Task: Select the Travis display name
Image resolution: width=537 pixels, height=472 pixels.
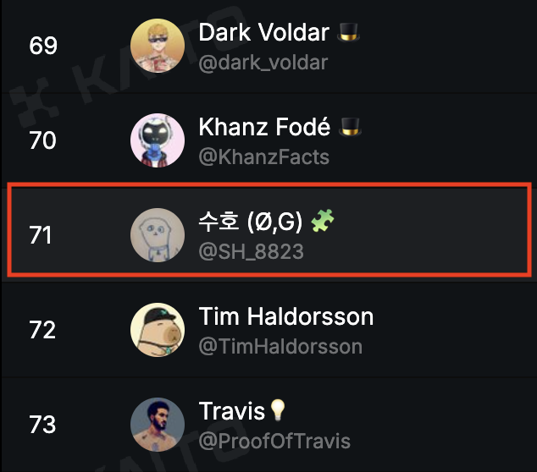Action: point(232,411)
